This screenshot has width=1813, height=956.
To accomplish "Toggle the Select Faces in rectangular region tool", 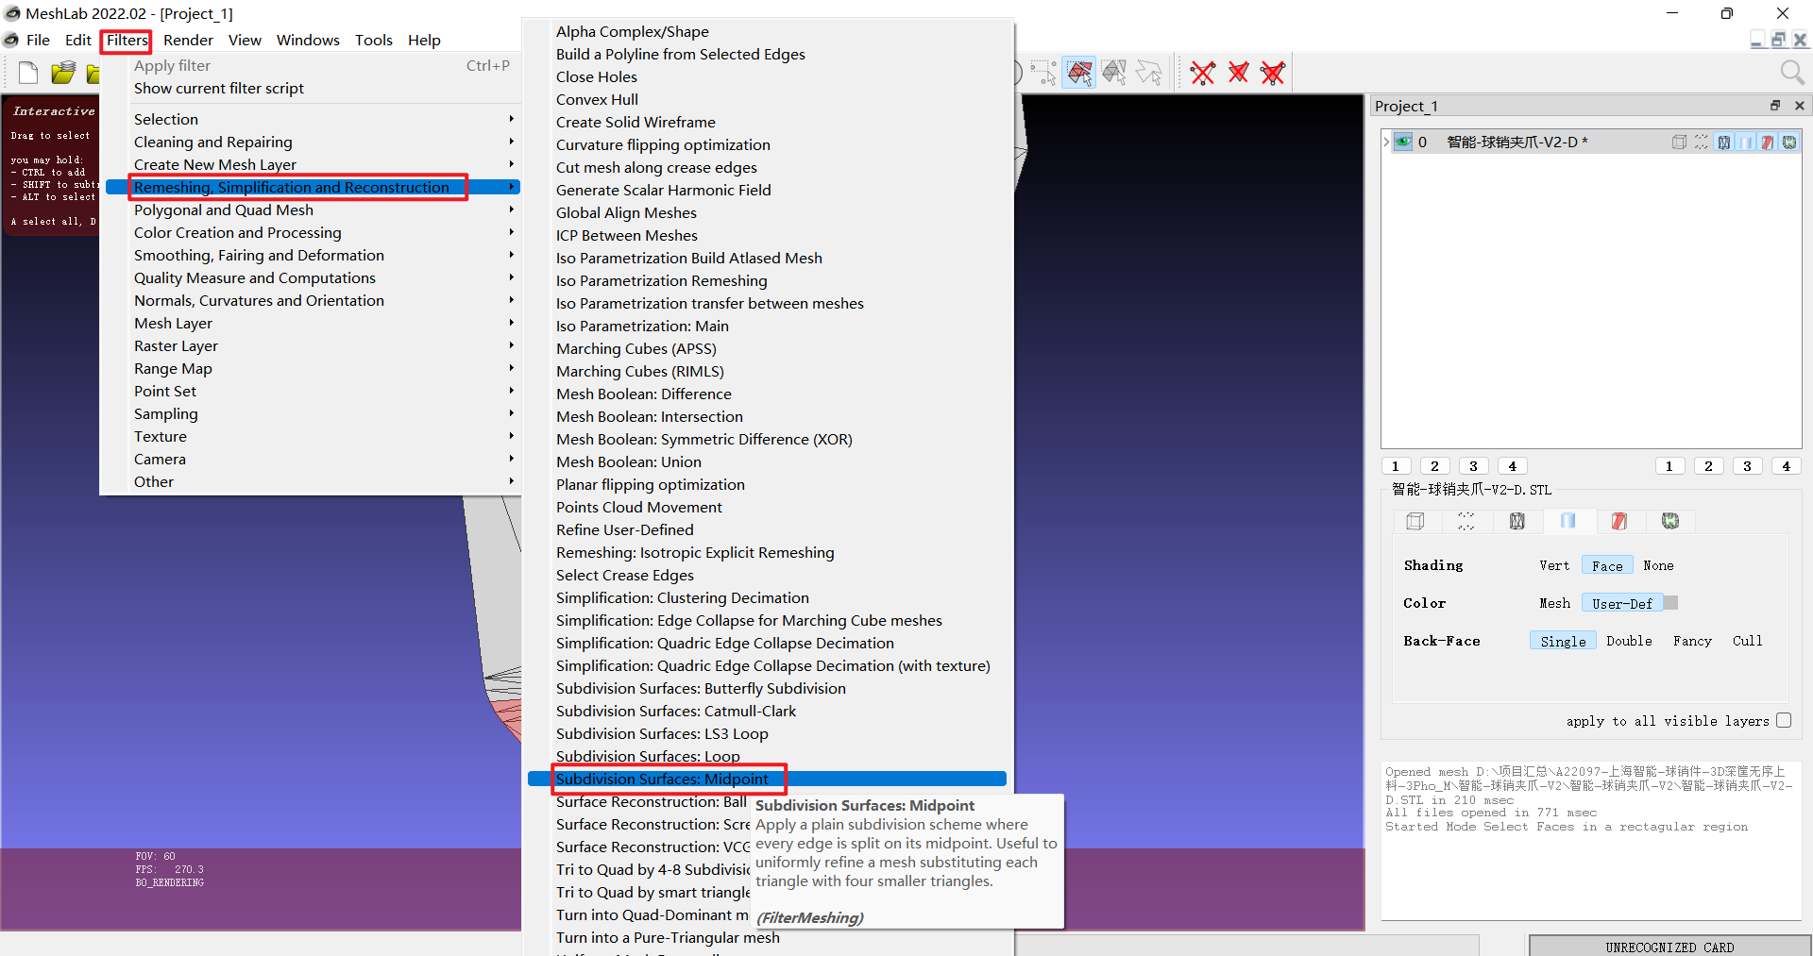I will click(1079, 73).
